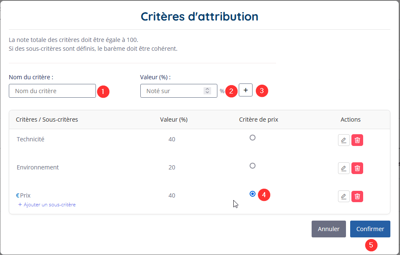Select the Prix price criterion radio
Screen dimensions: 400x255
[252, 194]
